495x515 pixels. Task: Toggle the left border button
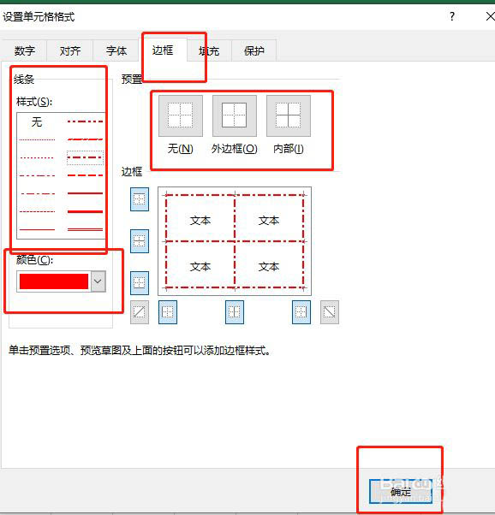pos(168,312)
